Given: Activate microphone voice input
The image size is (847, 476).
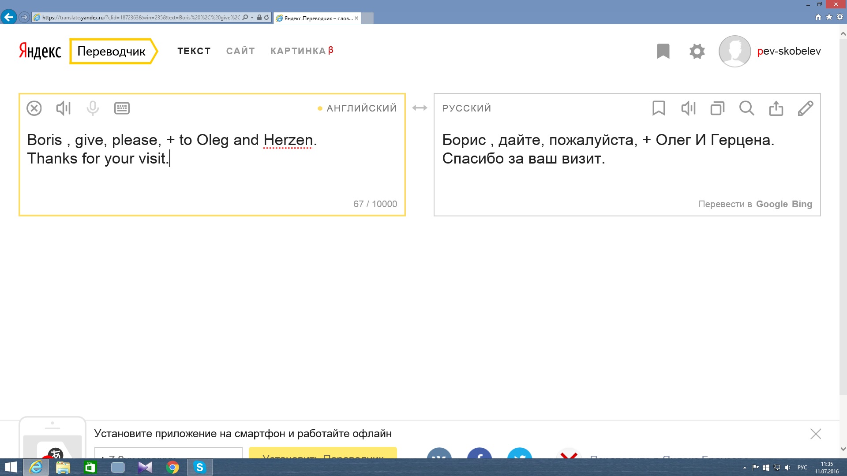Looking at the screenshot, I should 93,108.
